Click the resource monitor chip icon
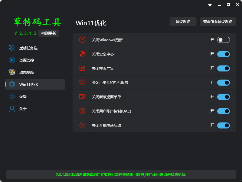The image size is (242, 182). [12, 60]
